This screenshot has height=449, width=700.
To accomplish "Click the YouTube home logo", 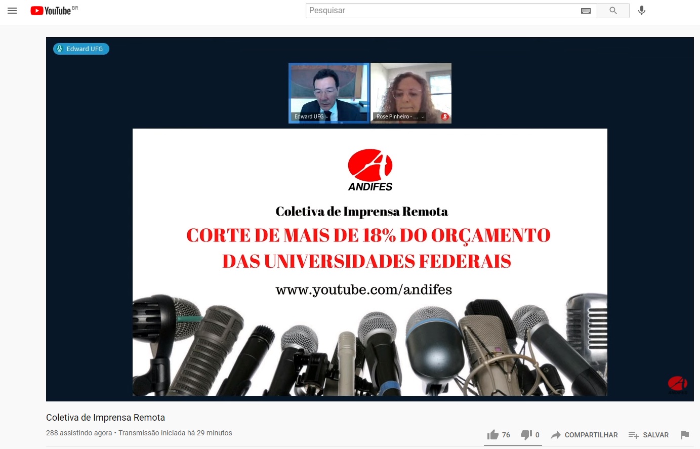I will click(51, 11).
